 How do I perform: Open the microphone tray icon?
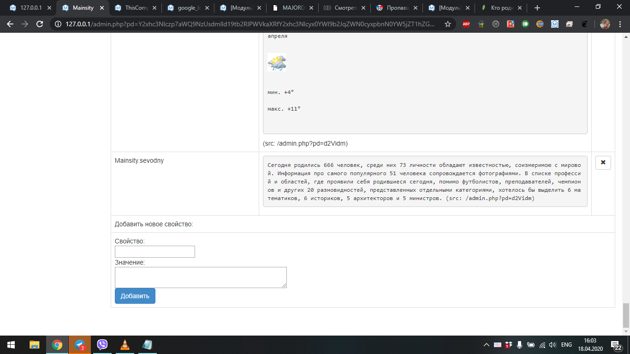[x=519, y=345]
